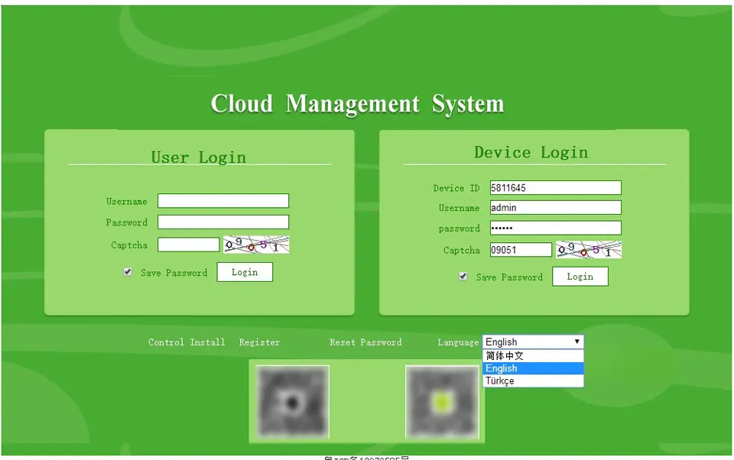
Task: Click the Cloud Management System title
Action: pyautogui.click(x=358, y=104)
